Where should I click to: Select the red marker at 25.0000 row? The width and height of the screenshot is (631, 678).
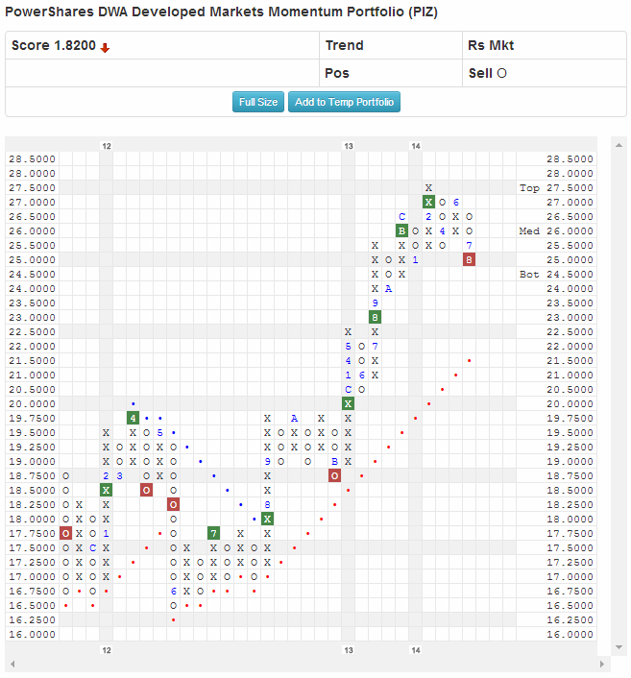click(469, 259)
